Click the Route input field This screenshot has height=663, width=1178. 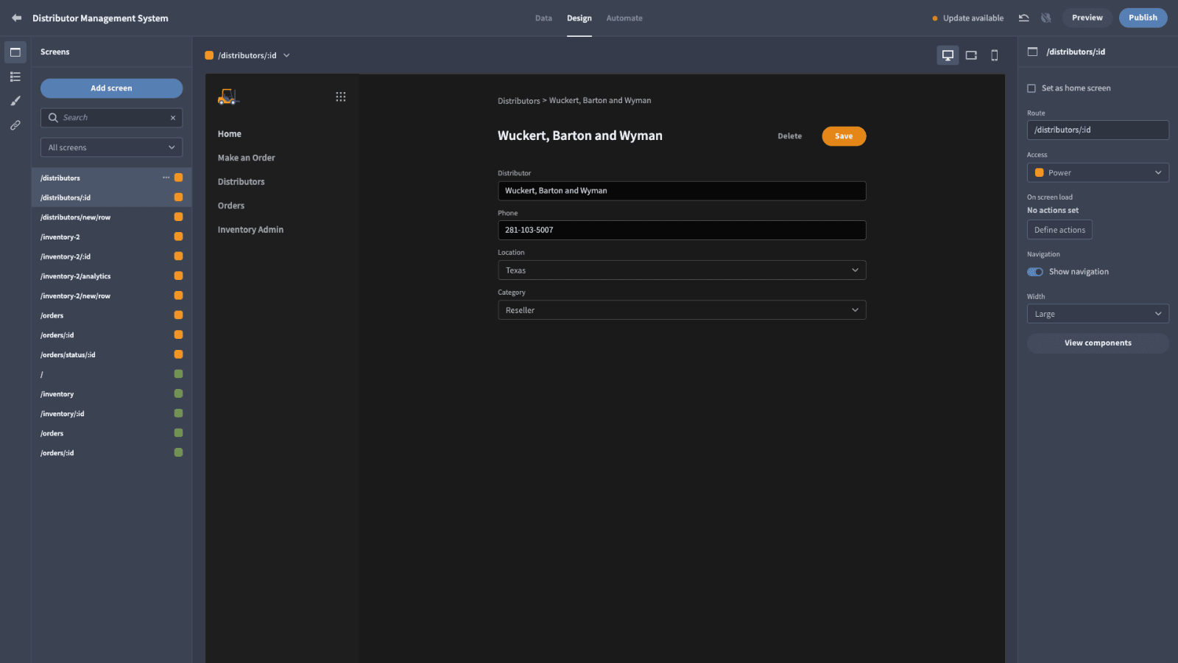(x=1098, y=130)
